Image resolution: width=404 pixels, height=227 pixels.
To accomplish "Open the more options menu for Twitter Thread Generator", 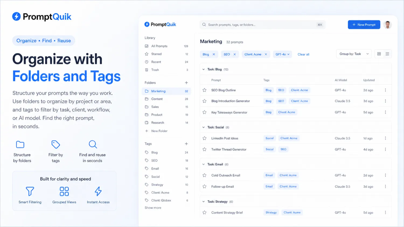I will click(x=385, y=149).
